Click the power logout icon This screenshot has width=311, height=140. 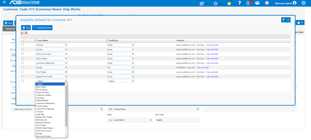303,3
